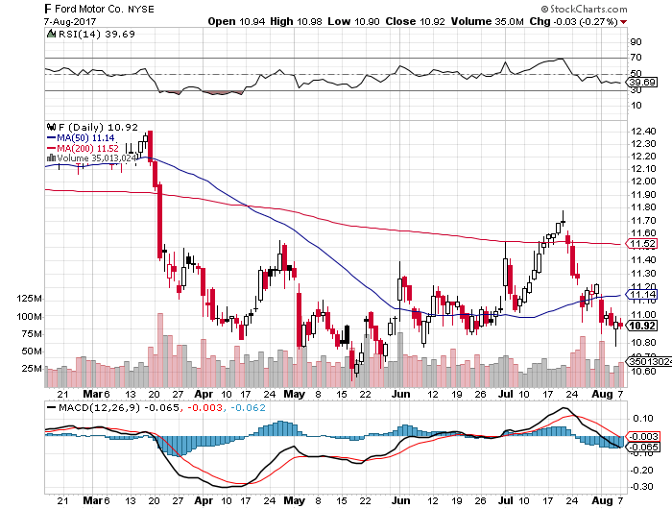The image size is (672, 509).
Task: Click the red line marker before MA(200)
Action: [51, 148]
